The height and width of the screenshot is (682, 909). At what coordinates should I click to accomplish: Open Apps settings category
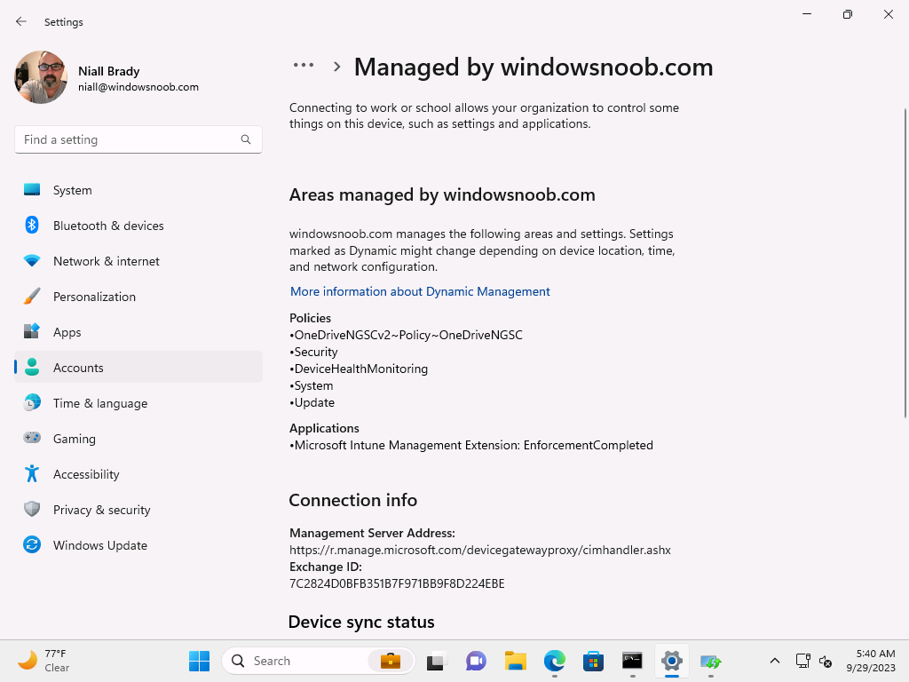coord(138,332)
